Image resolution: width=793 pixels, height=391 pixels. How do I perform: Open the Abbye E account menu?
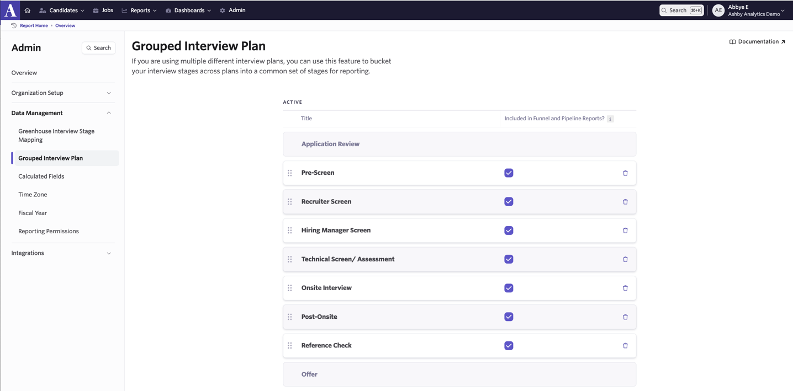(749, 10)
